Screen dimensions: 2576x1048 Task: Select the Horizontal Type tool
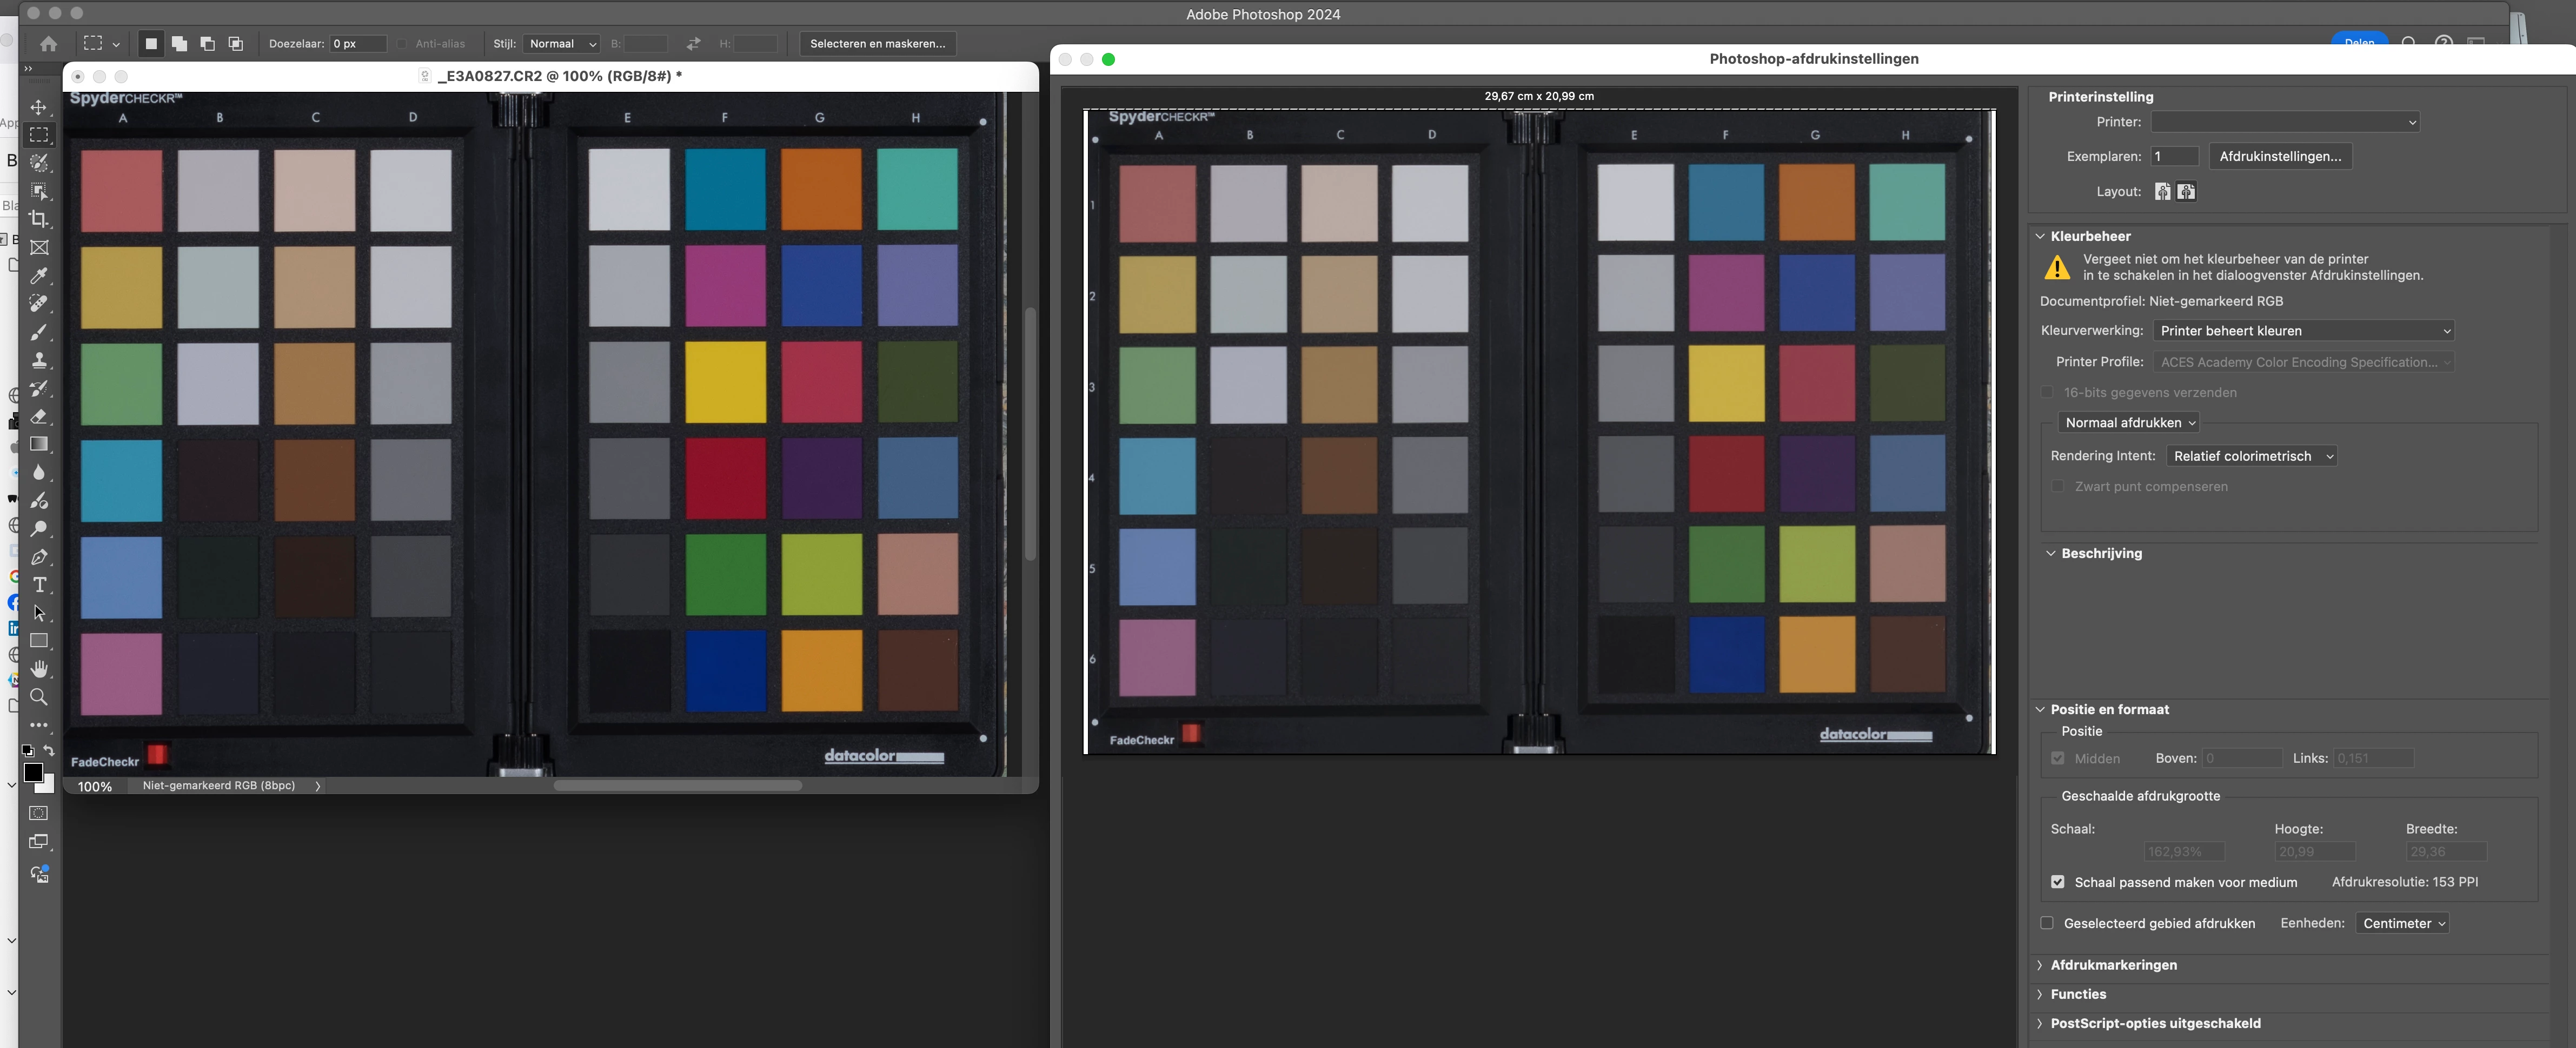[39, 585]
